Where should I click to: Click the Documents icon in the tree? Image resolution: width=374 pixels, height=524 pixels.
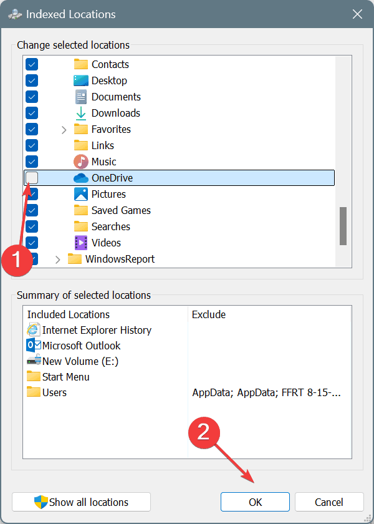(81, 97)
